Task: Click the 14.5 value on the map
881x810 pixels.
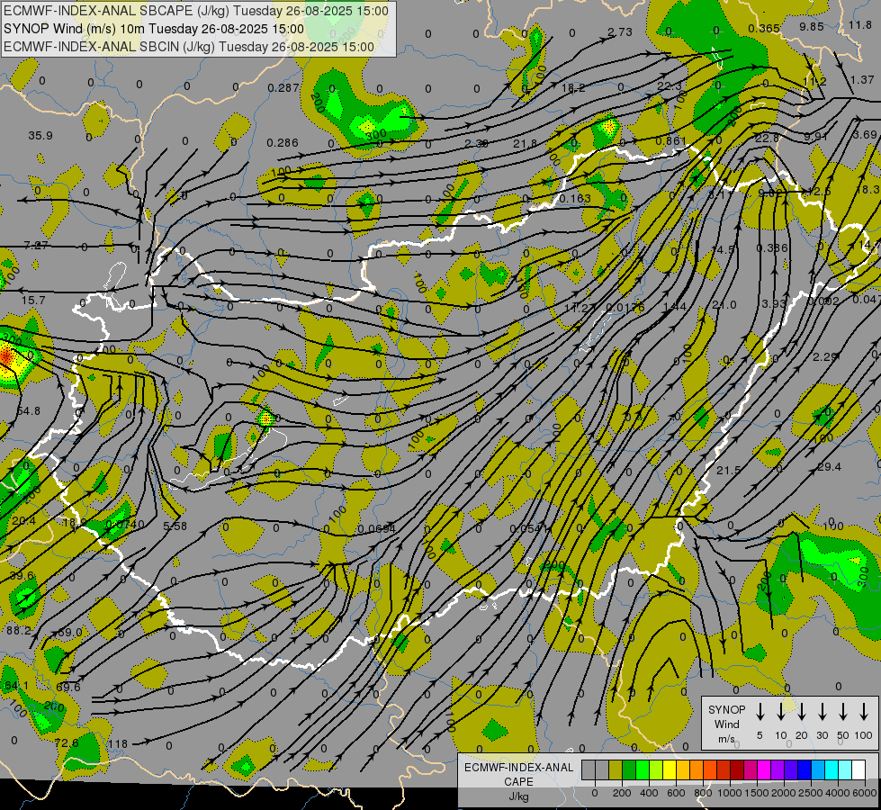Action: [723, 249]
